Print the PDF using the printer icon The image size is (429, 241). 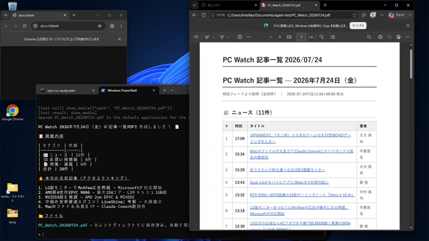380,37
